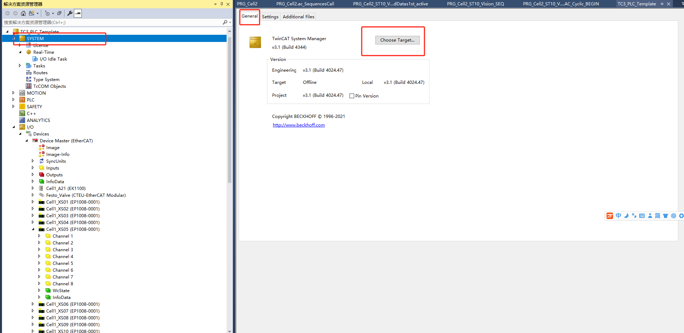Viewport: 684px width, 333px height.
Task: Click the Sogou input method logo icon
Action: pos(610,216)
